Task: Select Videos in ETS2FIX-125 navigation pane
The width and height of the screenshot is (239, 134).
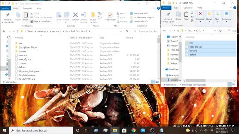Action: point(173,64)
